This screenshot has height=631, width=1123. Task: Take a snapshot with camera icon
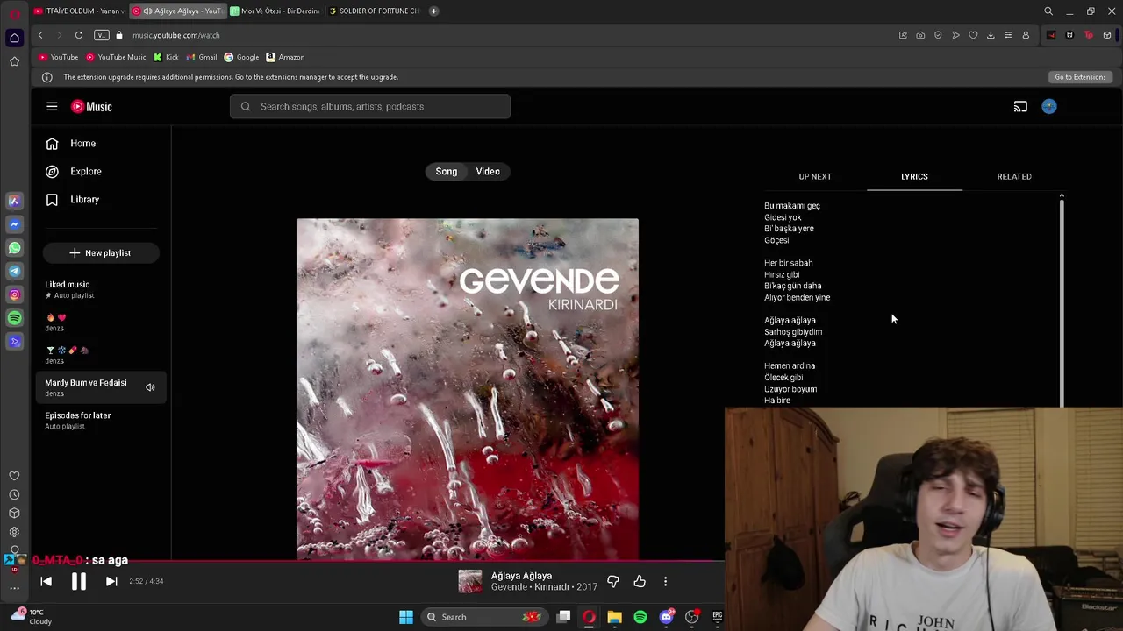pos(920,35)
